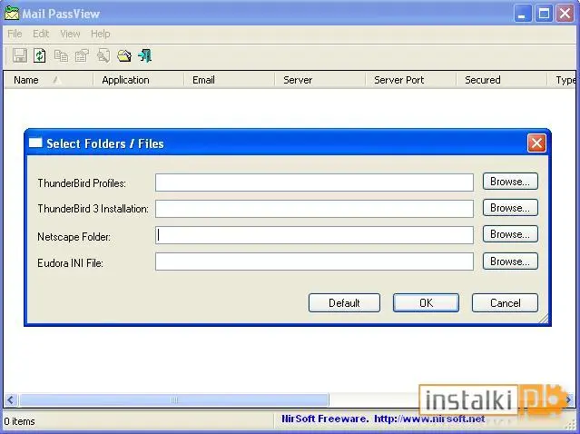
Task: Sort by the Email column header
Action: (x=229, y=80)
